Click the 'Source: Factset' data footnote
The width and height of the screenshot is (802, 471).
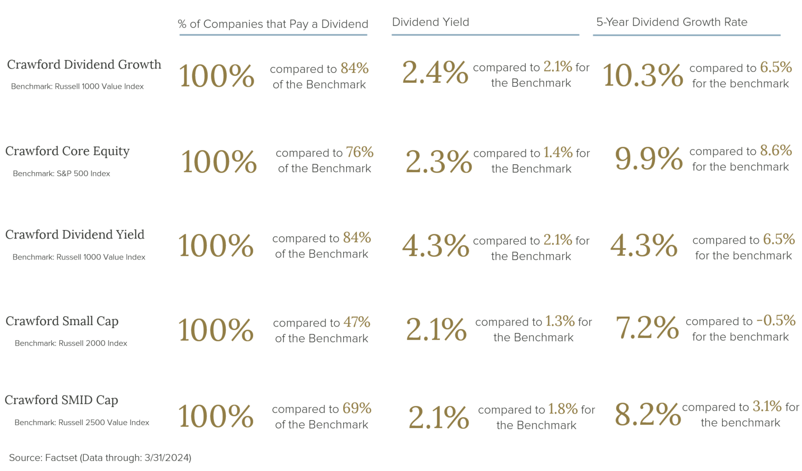100,458
